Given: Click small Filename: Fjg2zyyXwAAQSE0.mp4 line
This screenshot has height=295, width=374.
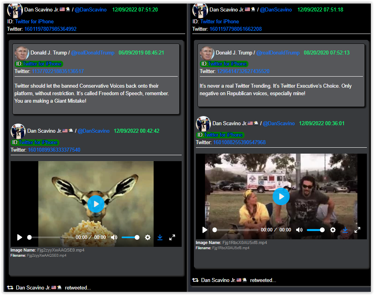Looking at the screenshot, I should click(38, 256).
